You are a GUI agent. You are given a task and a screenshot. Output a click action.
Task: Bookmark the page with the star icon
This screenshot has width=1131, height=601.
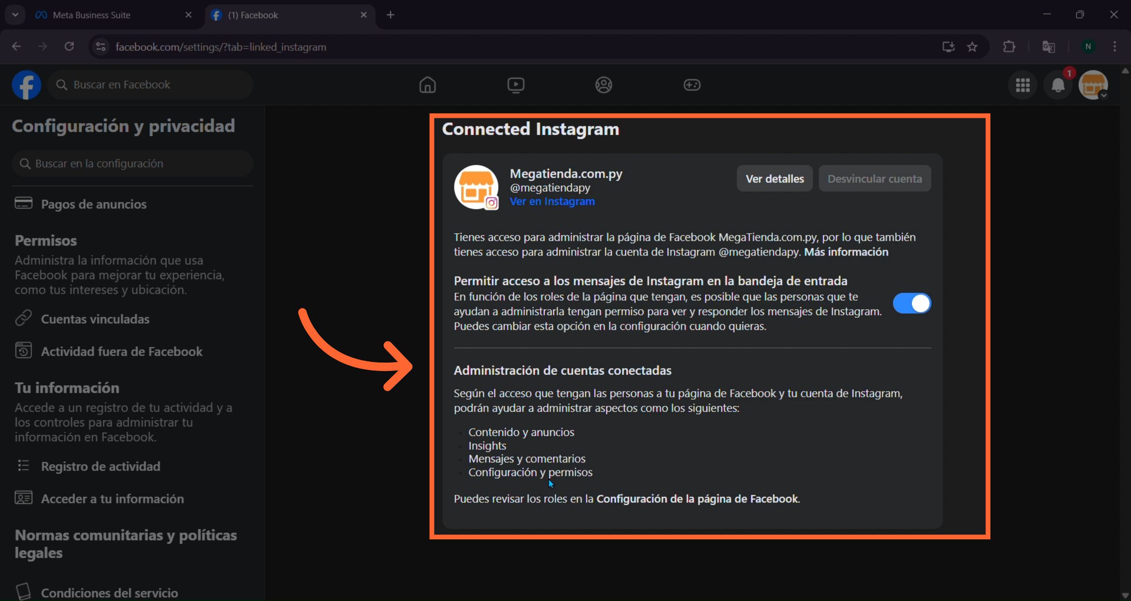pos(973,47)
